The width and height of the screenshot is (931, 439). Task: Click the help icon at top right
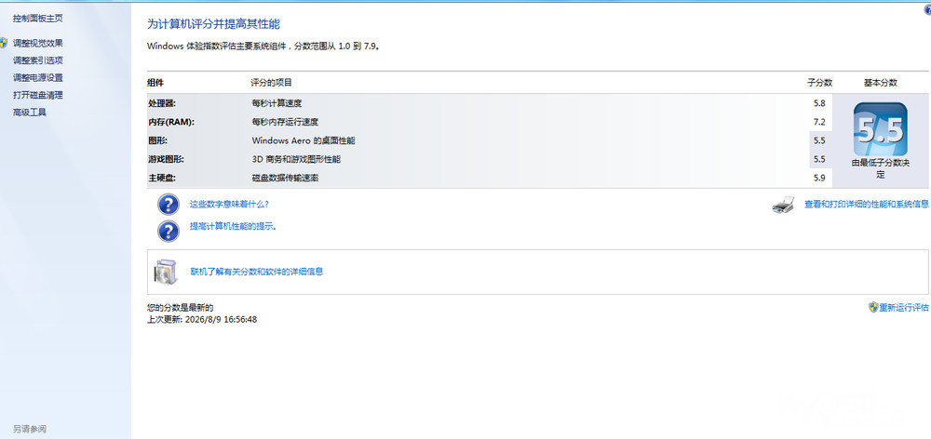tap(927, 9)
